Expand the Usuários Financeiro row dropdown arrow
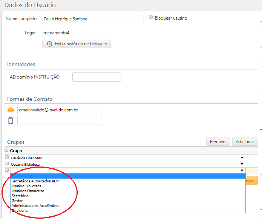This screenshot has width=262, height=219. pyautogui.click(x=242, y=158)
